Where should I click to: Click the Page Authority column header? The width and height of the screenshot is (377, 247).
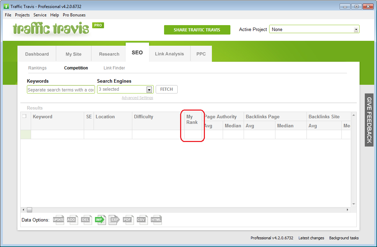223,117
